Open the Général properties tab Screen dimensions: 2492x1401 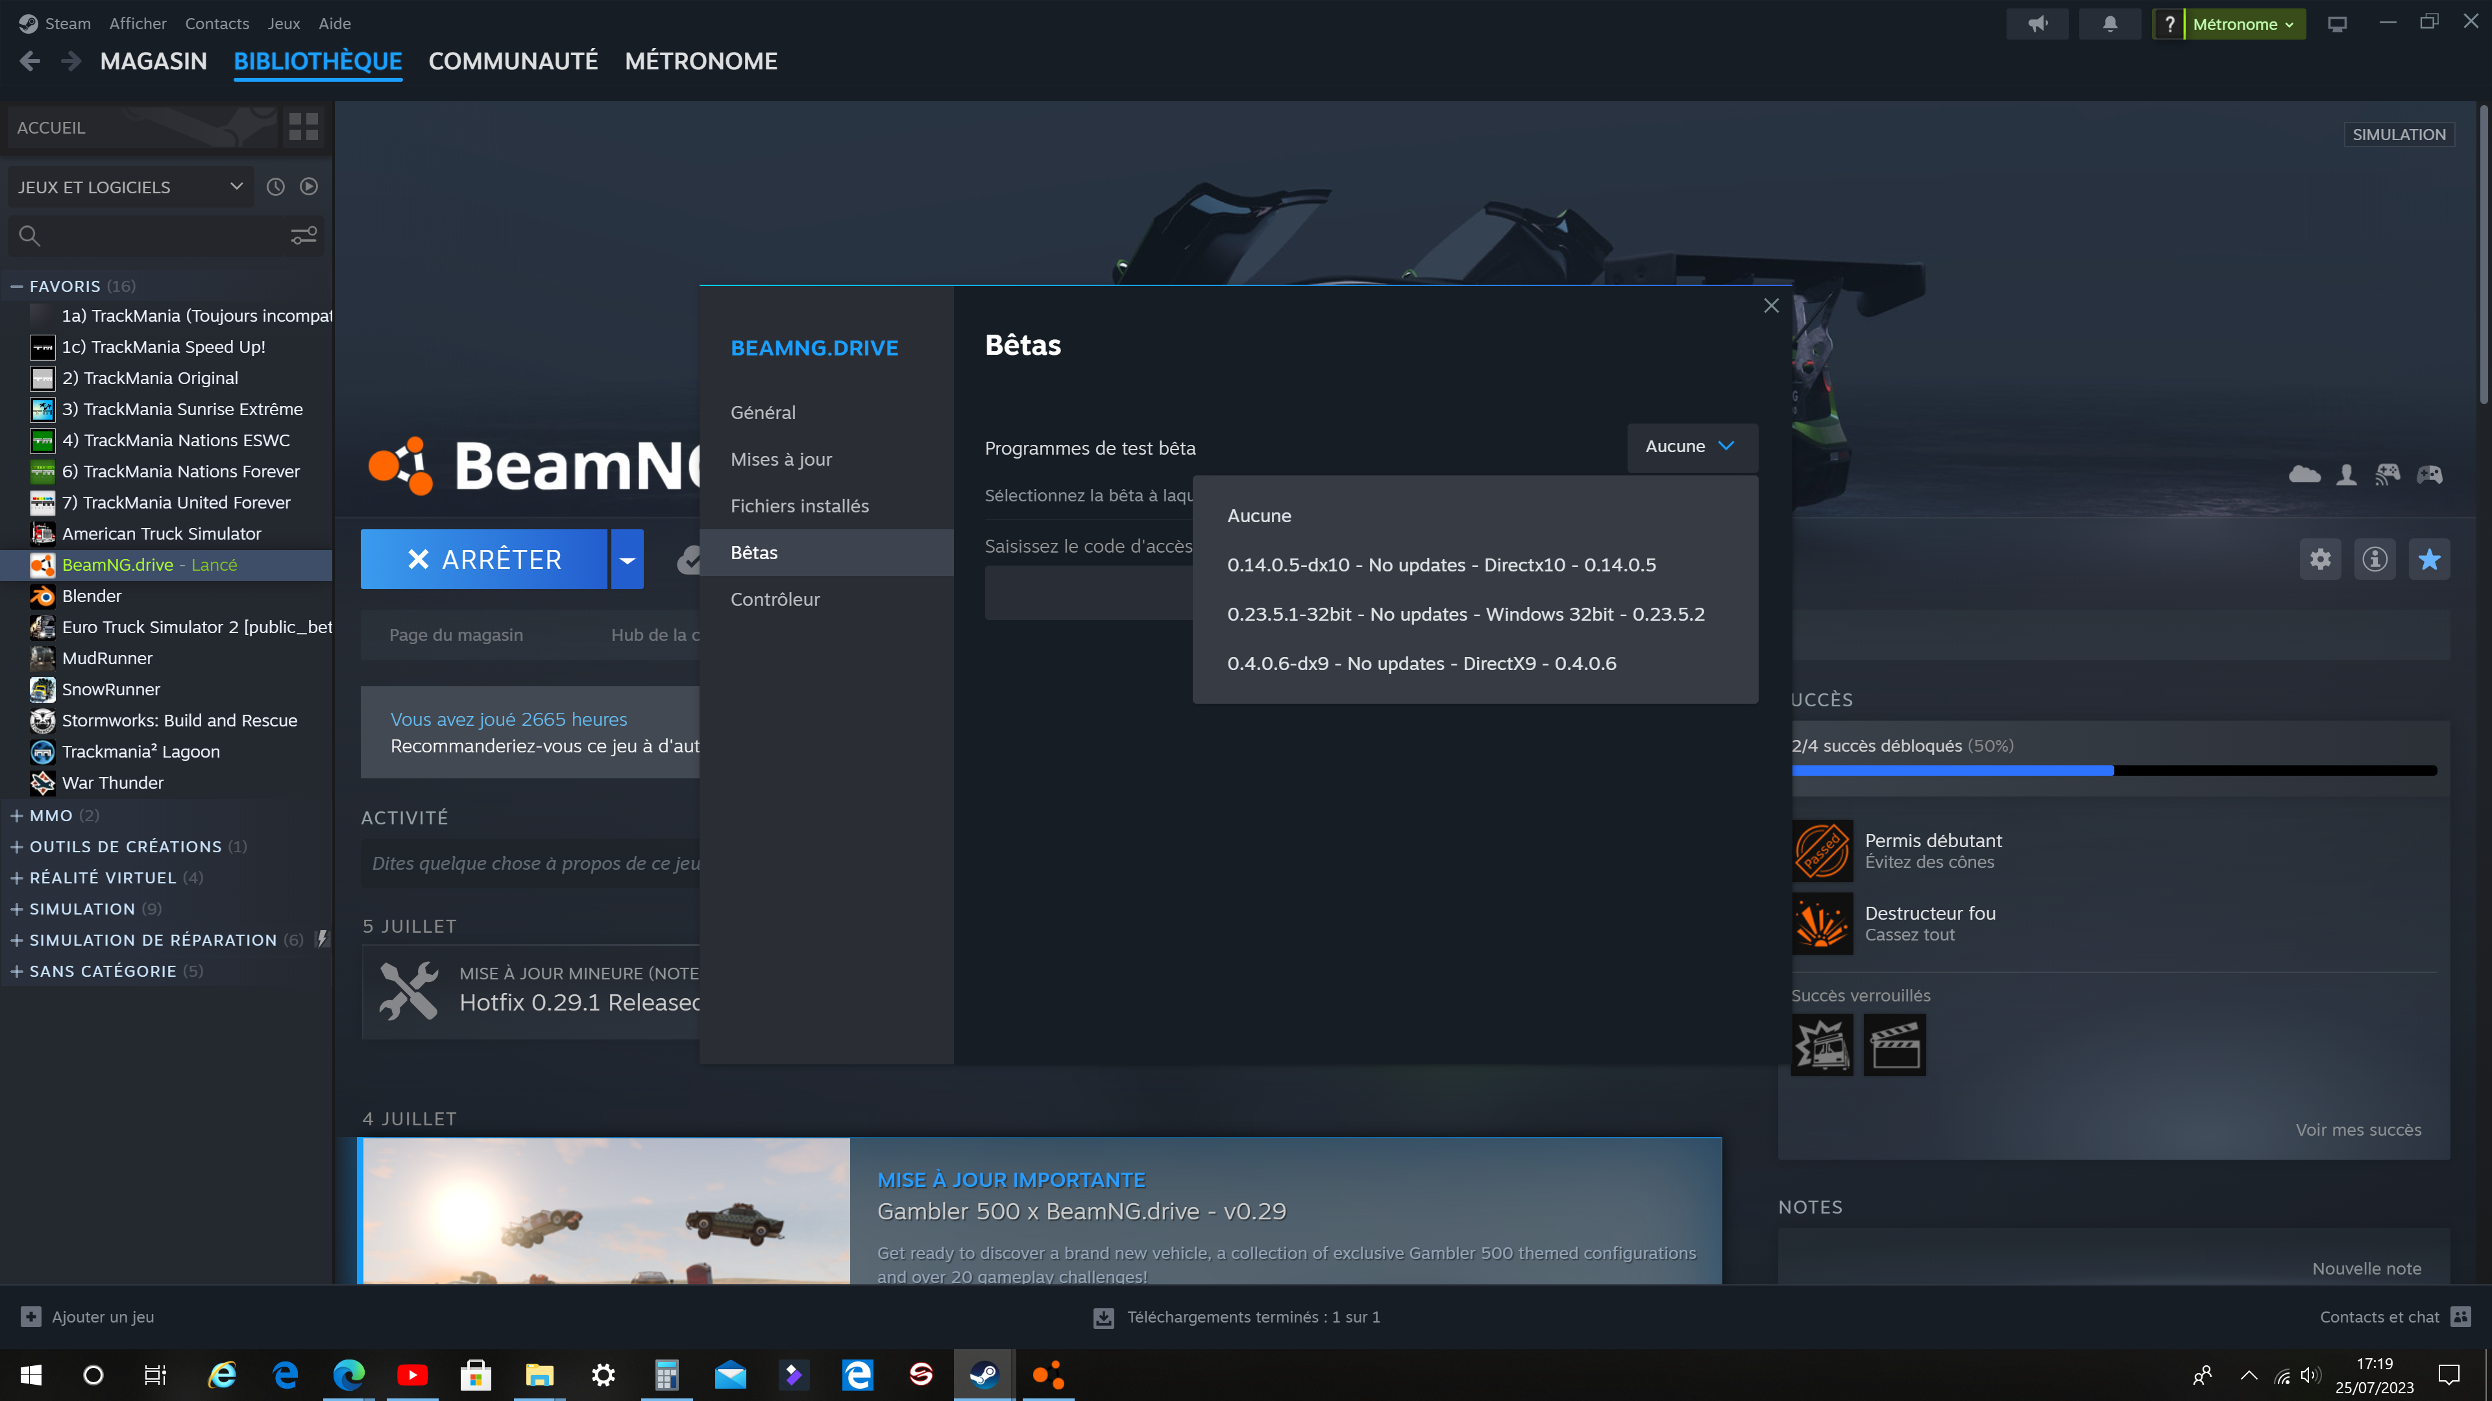coord(826,412)
